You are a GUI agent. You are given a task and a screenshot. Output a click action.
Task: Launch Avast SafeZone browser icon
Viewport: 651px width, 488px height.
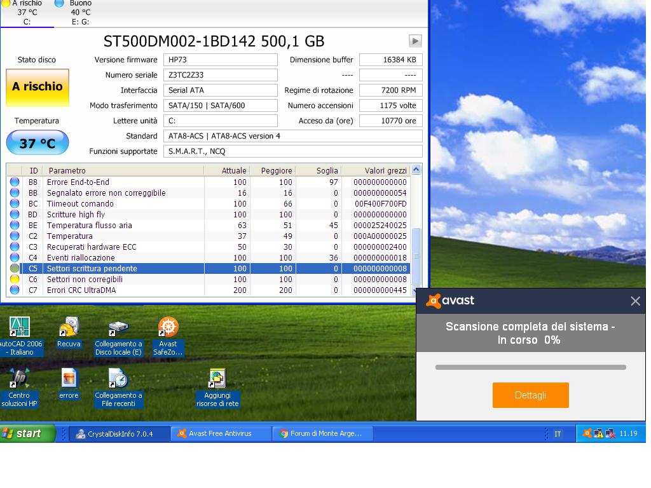coord(168,327)
